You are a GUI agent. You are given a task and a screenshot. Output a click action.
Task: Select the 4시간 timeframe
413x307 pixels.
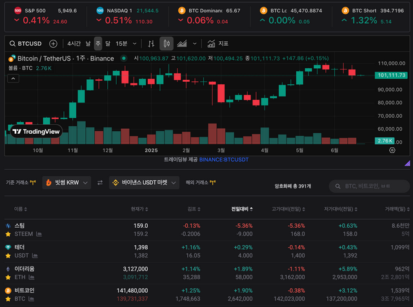coord(74,44)
